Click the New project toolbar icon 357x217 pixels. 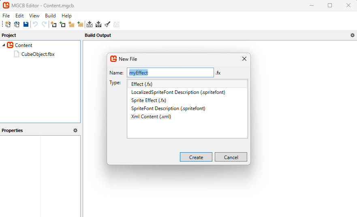click(x=8, y=24)
